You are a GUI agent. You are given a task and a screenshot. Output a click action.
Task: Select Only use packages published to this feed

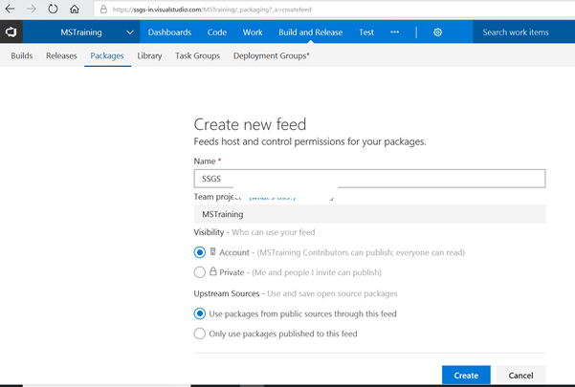(200, 333)
